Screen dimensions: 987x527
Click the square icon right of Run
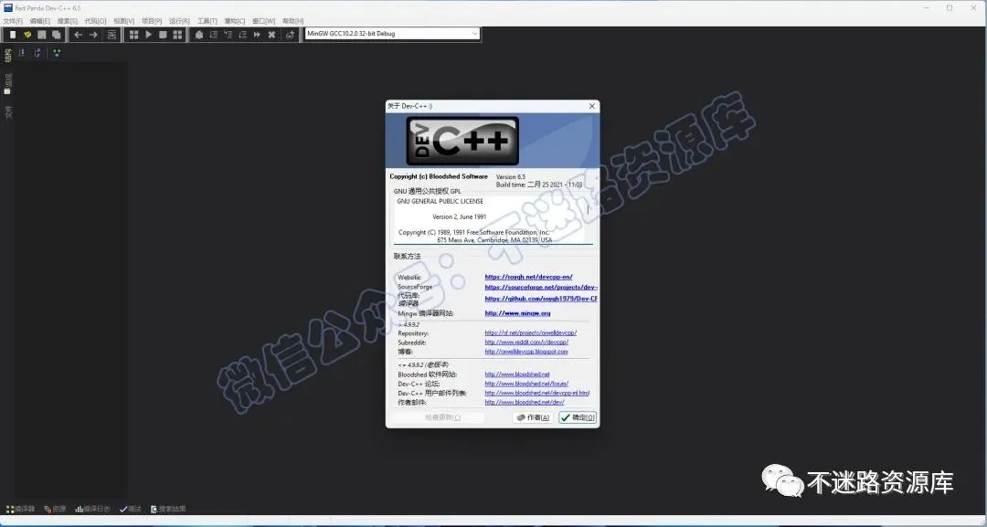[x=163, y=35]
